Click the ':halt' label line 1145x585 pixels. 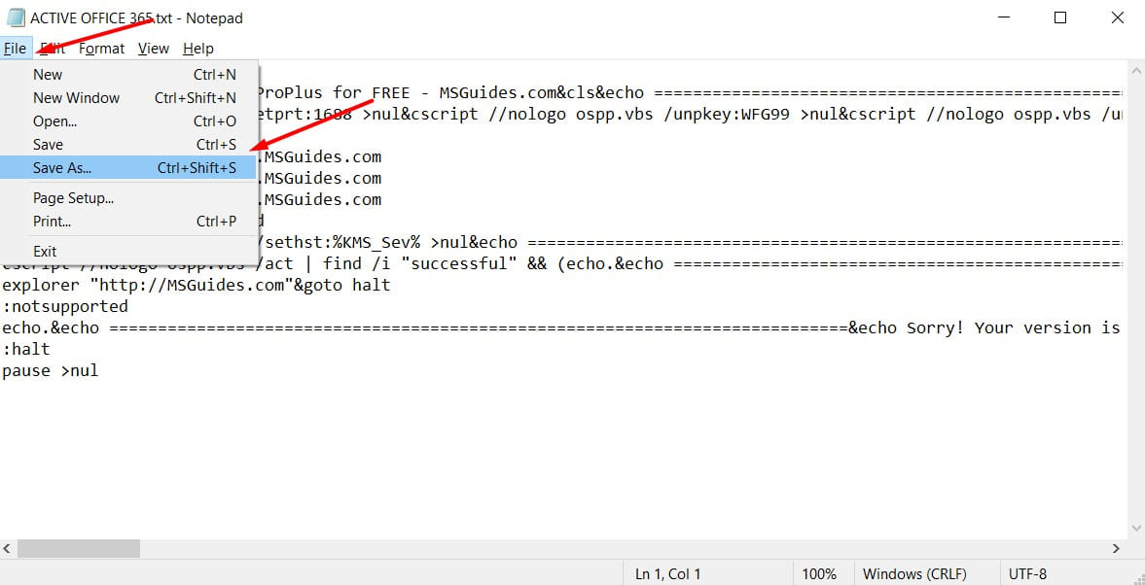click(26, 350)
